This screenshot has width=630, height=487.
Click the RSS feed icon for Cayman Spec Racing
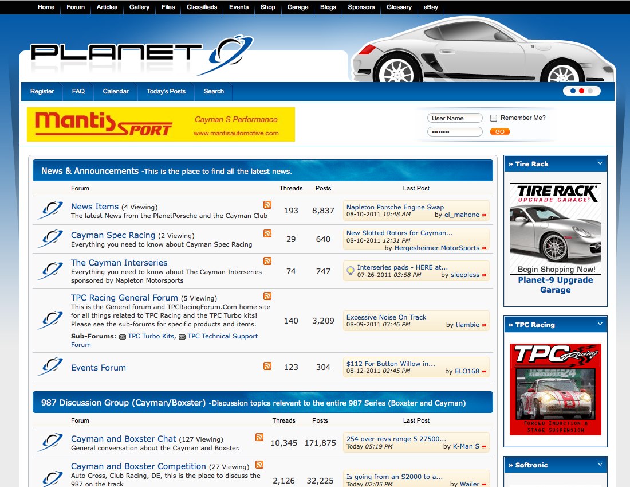(267, 233)
